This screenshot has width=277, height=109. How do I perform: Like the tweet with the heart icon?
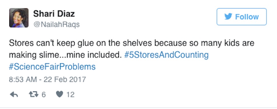(x=59, y=95)
